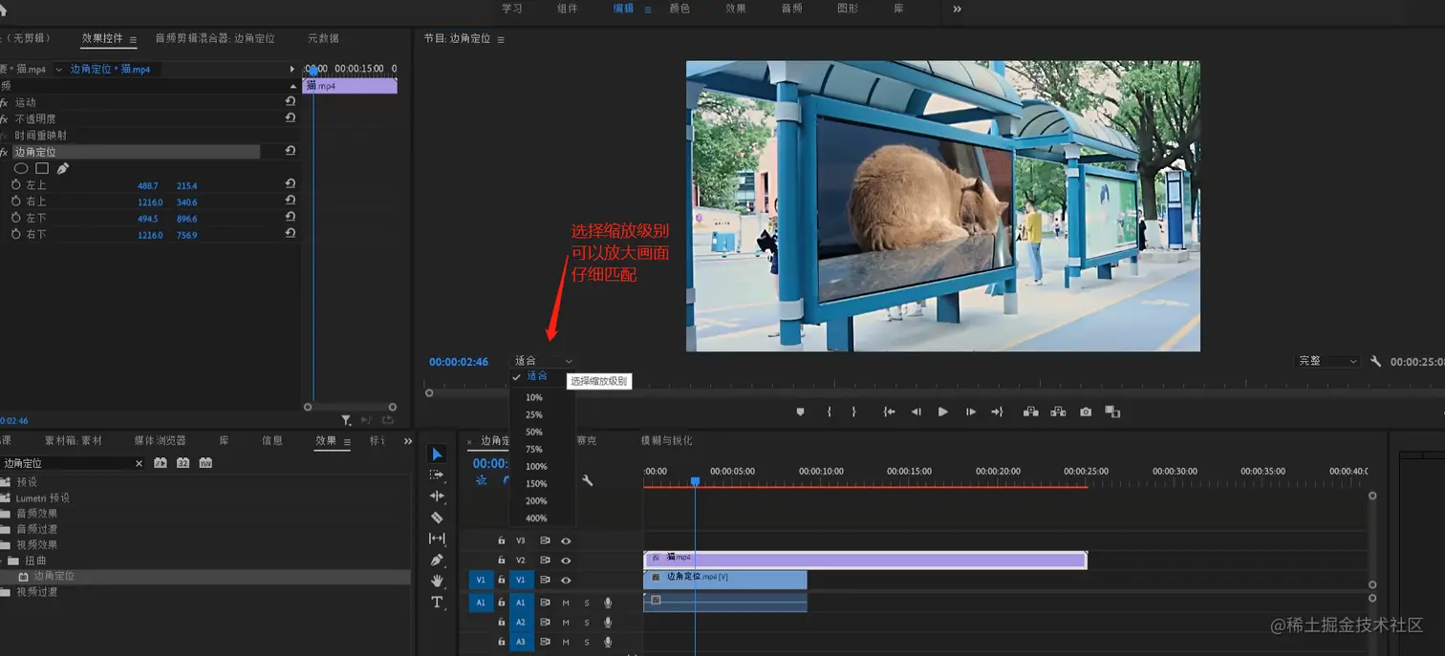Mute track A1
Image resolution: width=1445 pixels, height=656 pixels.
(566, 603)
